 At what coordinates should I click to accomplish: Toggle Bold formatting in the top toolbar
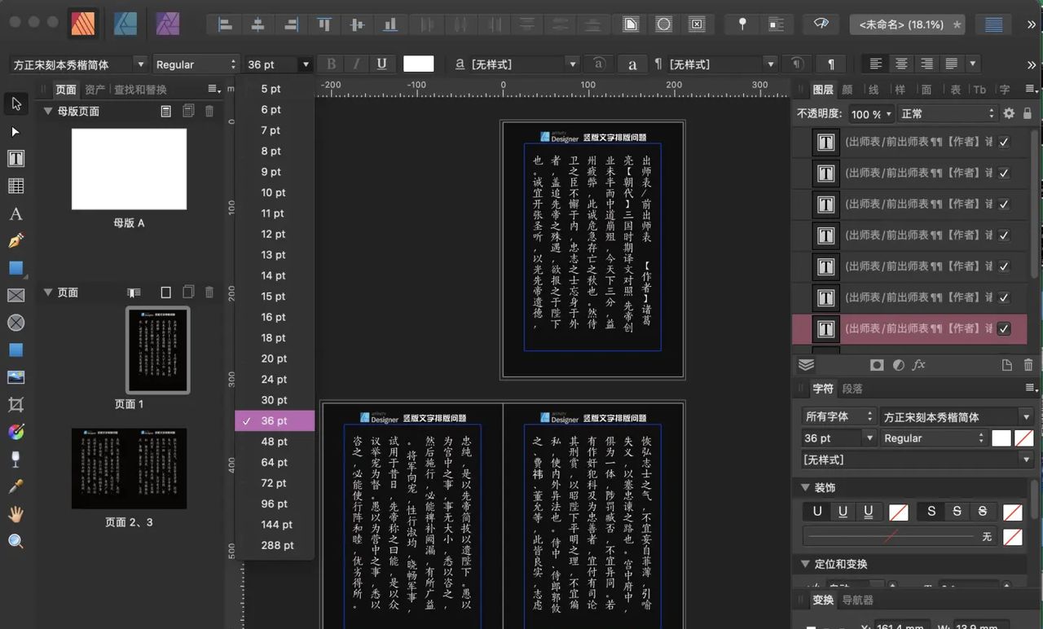(330, 64)
